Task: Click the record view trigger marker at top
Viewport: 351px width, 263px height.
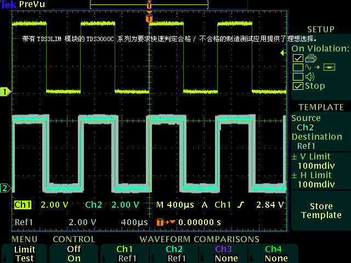Action: click(149, 4)
